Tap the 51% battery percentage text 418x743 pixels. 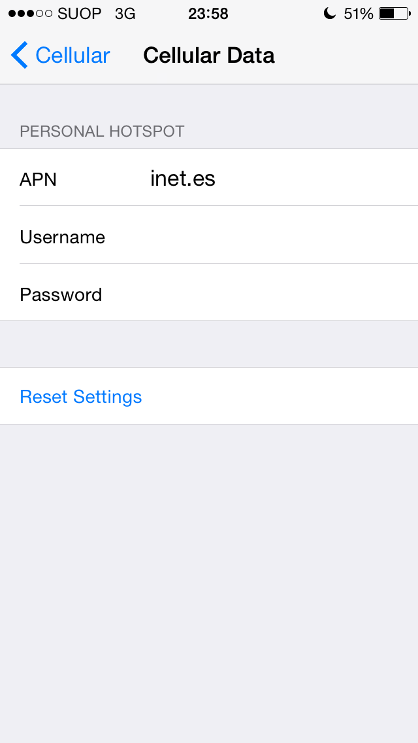pos(359,14)
